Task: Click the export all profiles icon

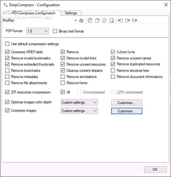Action: (x=134, y=21)
